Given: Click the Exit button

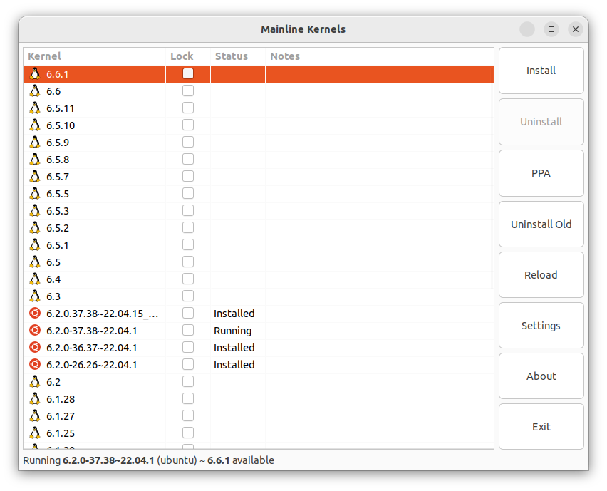Looking at the screenshot, I should (x=541, y=427).
